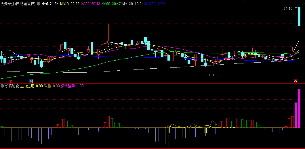Viewport: 305px width, 149px height.
Task: Click the tallest magenta 多头强势 bar
Action: (x=299, y=108)
